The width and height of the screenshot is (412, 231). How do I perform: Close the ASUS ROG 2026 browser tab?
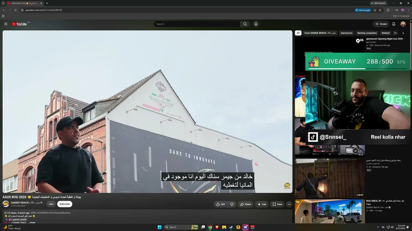click(x=41, y=3)
